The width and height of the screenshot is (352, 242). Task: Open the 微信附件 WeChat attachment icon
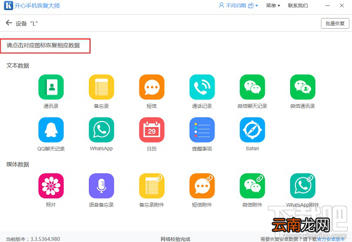252,186
